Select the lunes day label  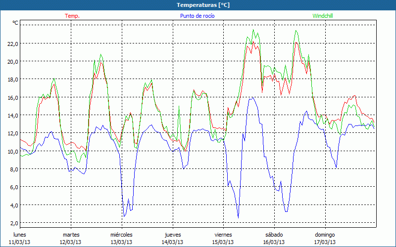[20, 235]
